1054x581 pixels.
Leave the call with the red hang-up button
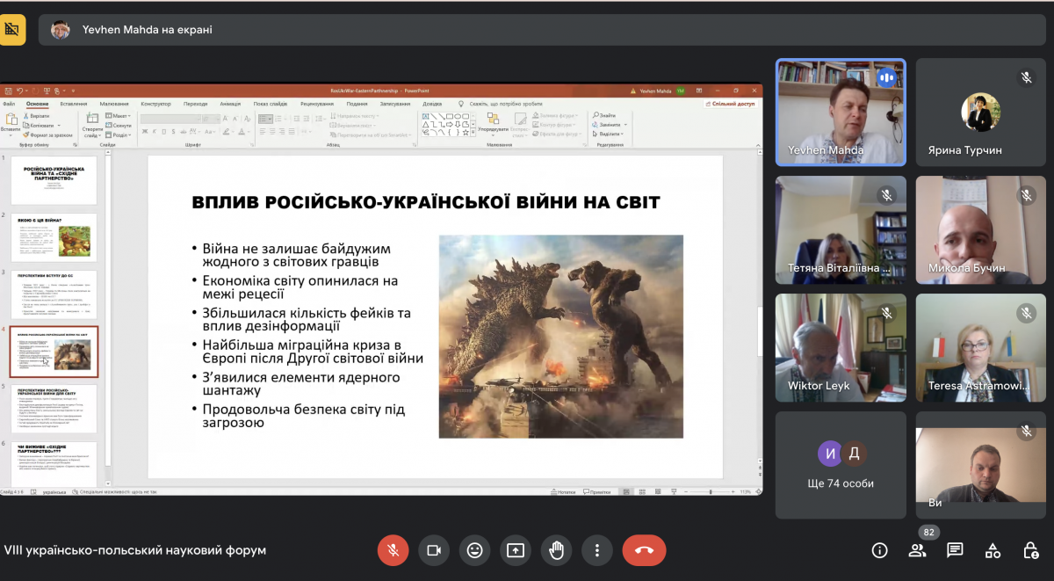644,550
